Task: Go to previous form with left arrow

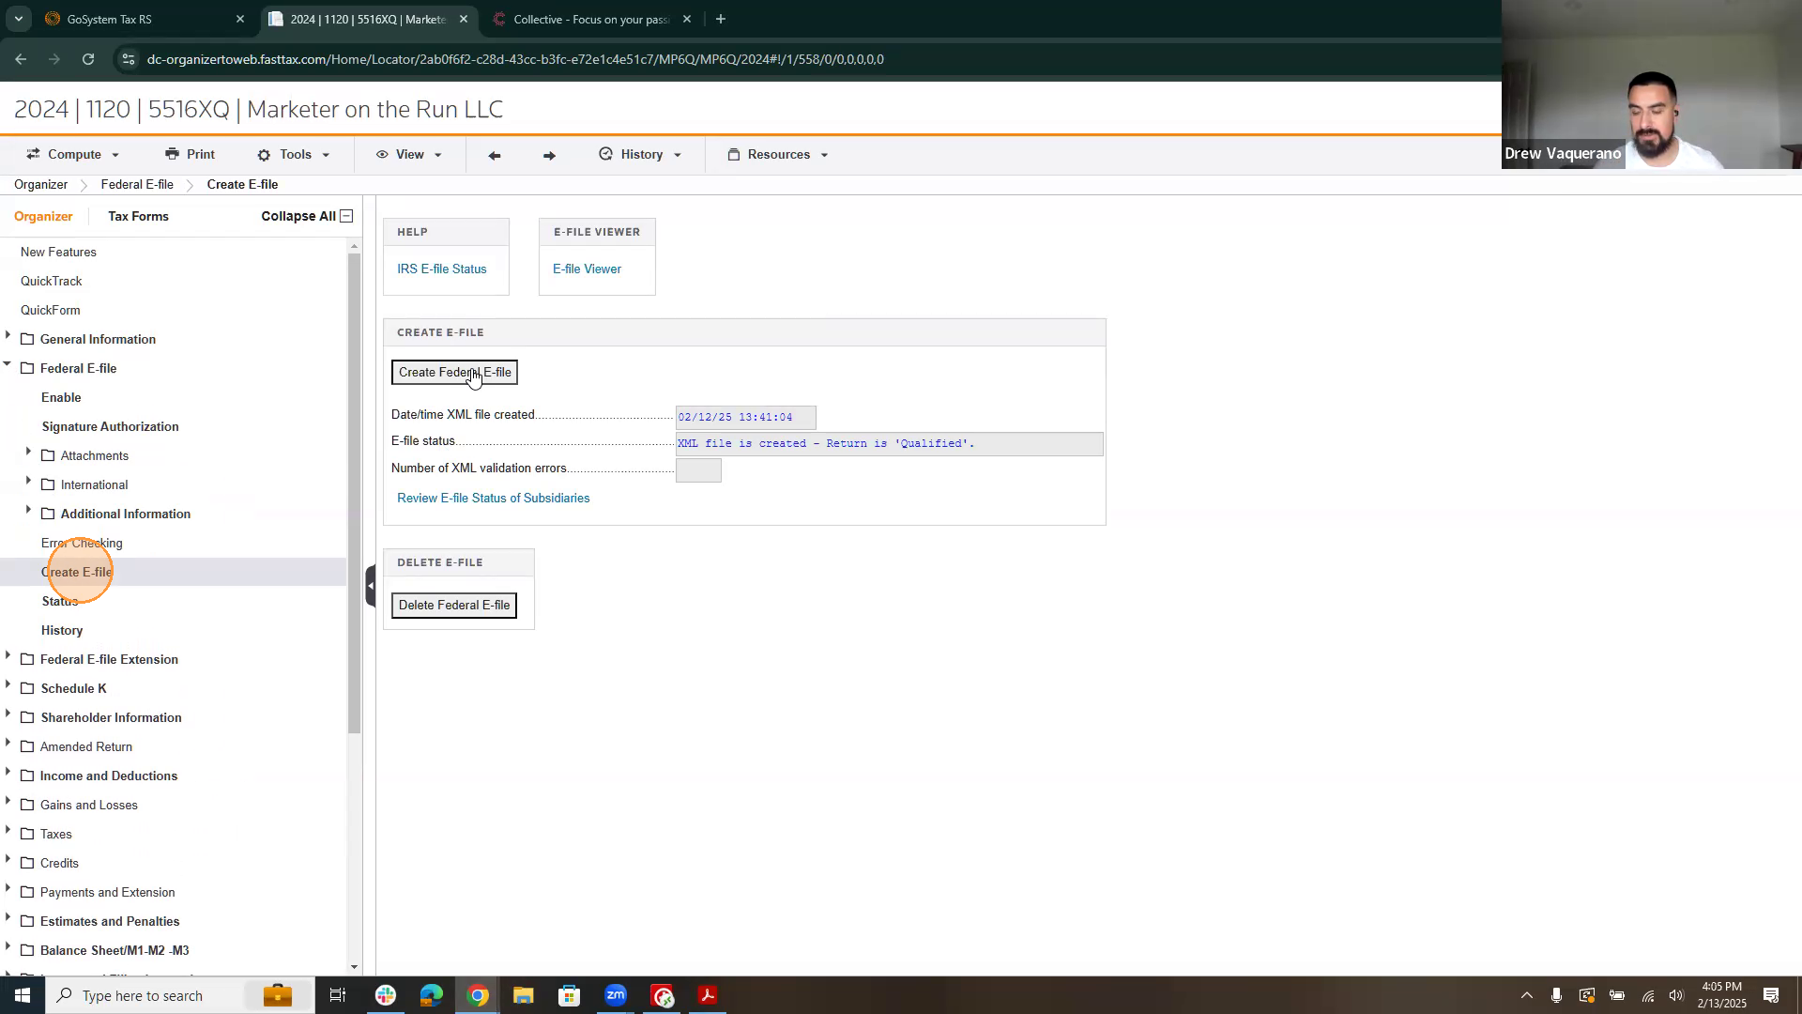Action: [x=495, y=156]
